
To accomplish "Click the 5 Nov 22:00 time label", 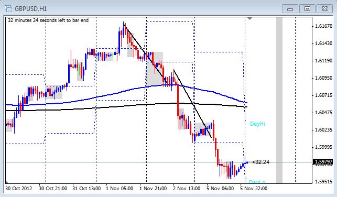I will (x=254, y=189).
